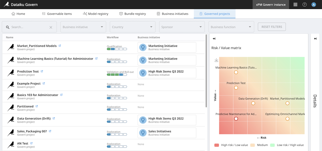Screen dimensions: 322x151
Task: Expand the Details side panel arrow
Action: 315,39
